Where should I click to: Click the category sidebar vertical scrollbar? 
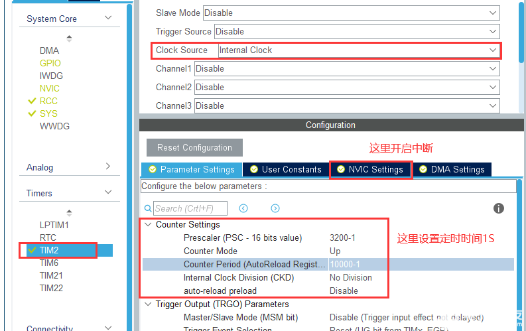(x=129, y=168)
